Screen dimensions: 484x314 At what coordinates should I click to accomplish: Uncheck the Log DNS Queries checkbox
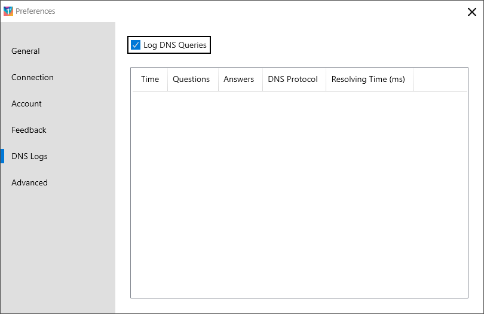tap(136, 45)
